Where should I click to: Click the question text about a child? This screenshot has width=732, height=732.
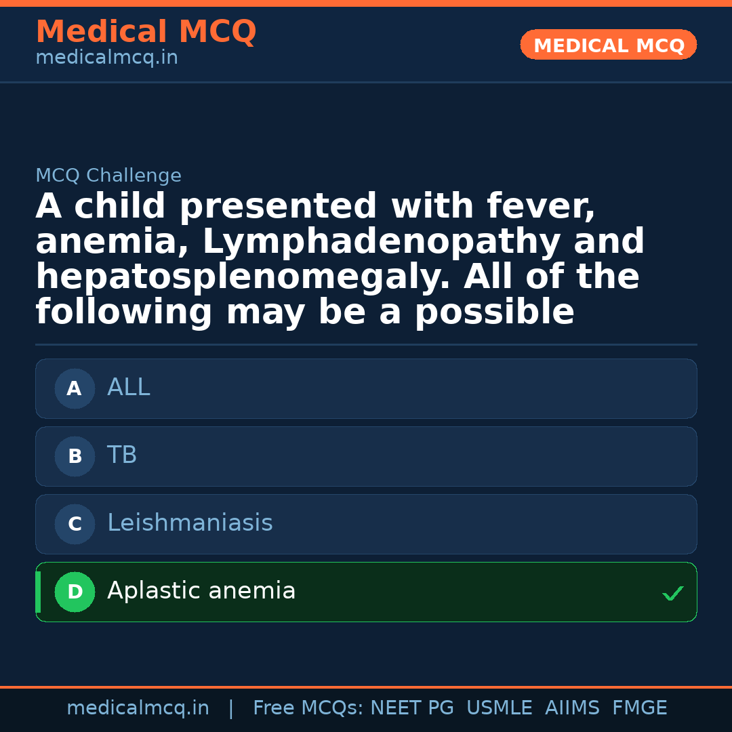339,259
